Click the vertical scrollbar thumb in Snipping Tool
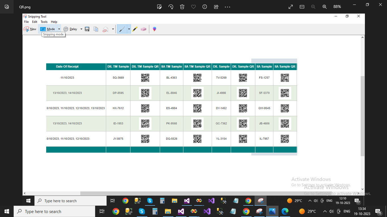This screenshot has height=217, width=387. click(x=363, y=116)
